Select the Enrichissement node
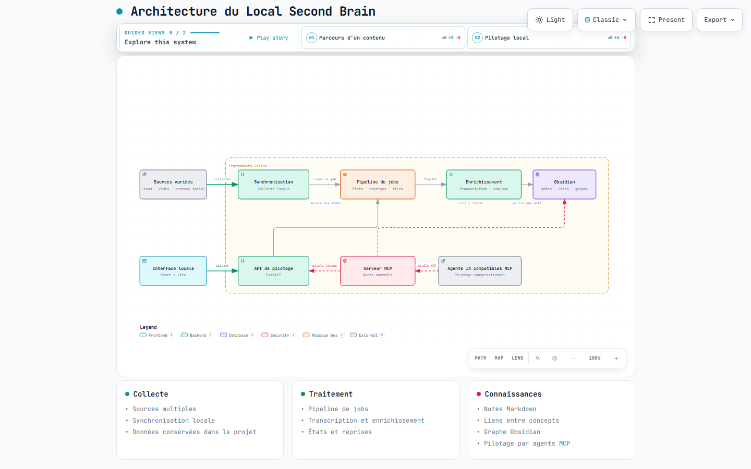Viewport: 751px width, 469px height. 484,184
